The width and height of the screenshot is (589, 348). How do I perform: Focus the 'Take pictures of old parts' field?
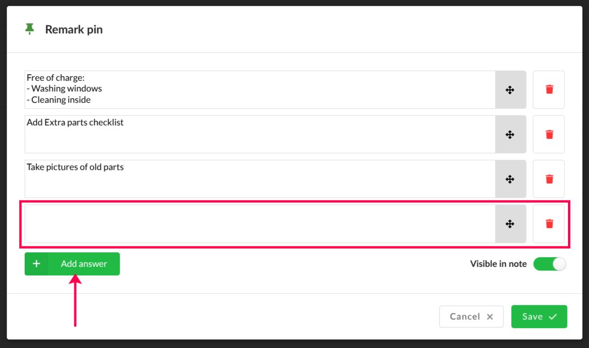pos(260,179)
